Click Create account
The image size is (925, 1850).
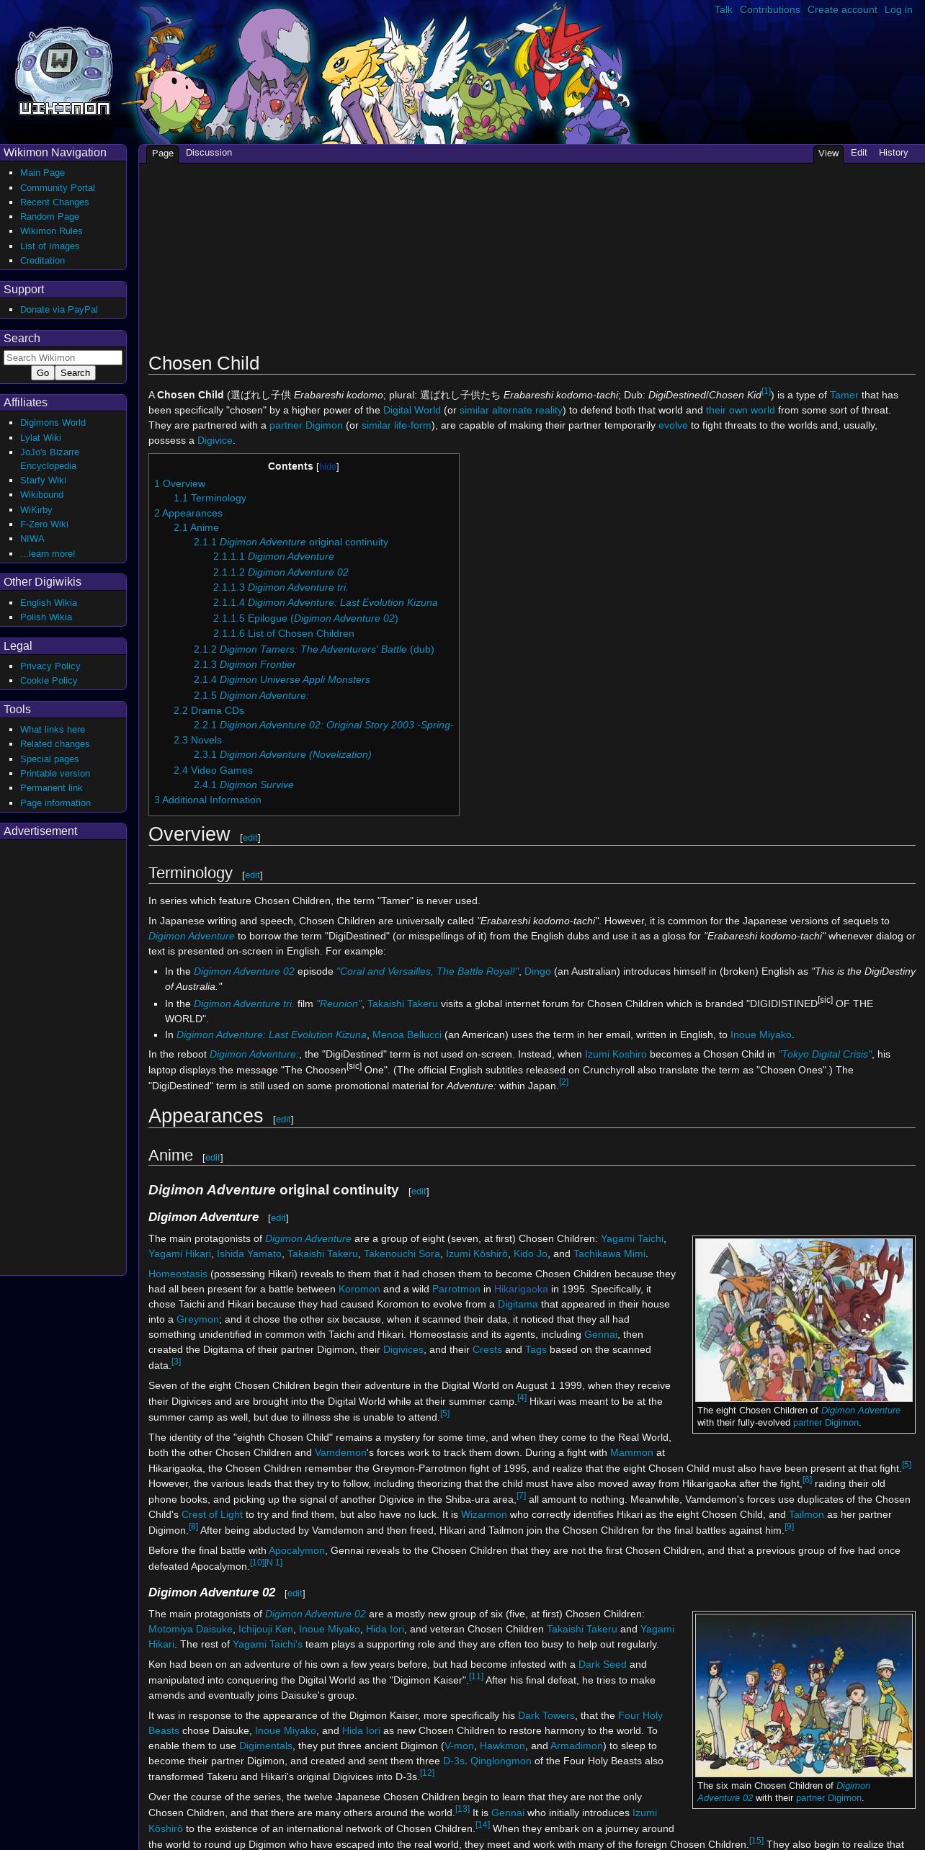pos(842,9)
